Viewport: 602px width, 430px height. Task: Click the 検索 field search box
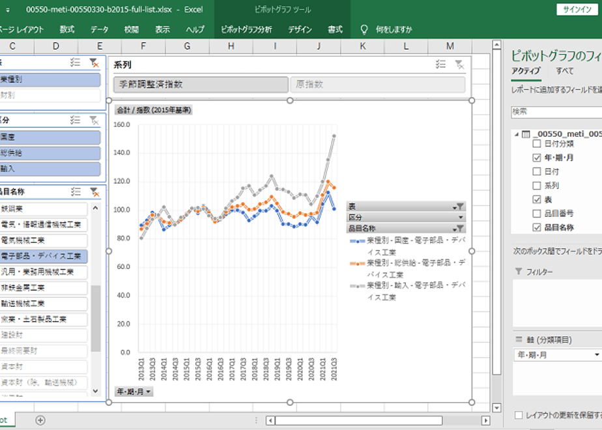click(556, 111)
